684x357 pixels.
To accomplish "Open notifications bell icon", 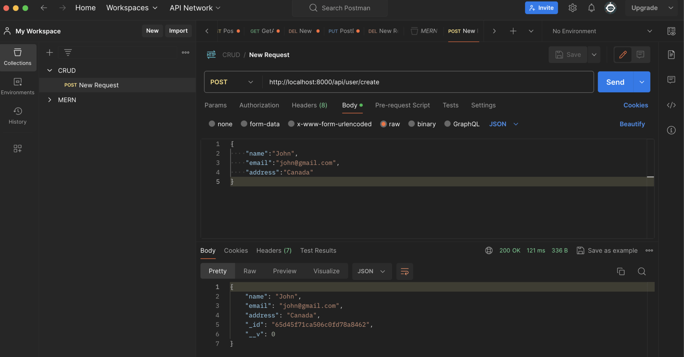I will pos(591,8).
